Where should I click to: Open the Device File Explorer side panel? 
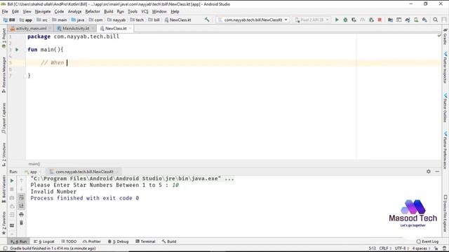(x=445, y=213)
